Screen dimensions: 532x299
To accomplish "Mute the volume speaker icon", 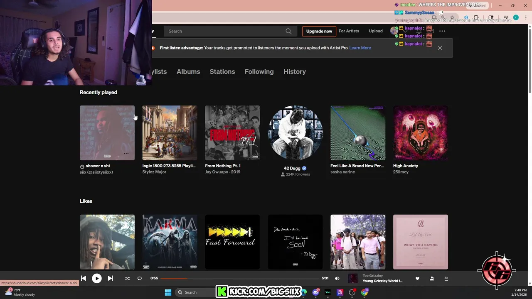I will pyautogui.click(x=337, y=279).
